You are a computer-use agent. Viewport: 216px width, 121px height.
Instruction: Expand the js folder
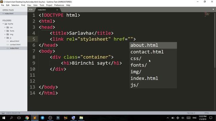coord(5,38)
